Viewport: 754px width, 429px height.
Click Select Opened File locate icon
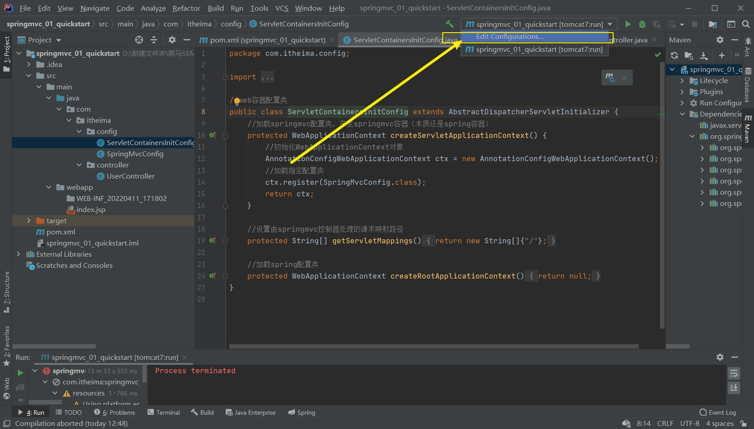tap(139, 40)
